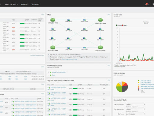The image size is (154, 116).
Task: Open the Call Time dropdown
Action: point(135,114)
